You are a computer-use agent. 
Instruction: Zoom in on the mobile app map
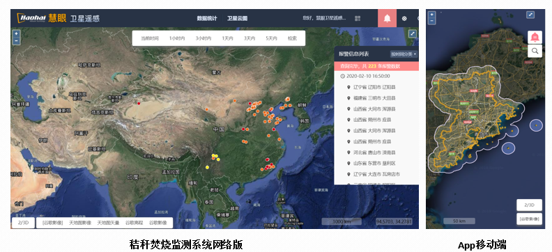[x=432, y=15]
